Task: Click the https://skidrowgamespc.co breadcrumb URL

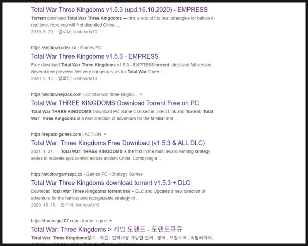Action: (56, 174)
